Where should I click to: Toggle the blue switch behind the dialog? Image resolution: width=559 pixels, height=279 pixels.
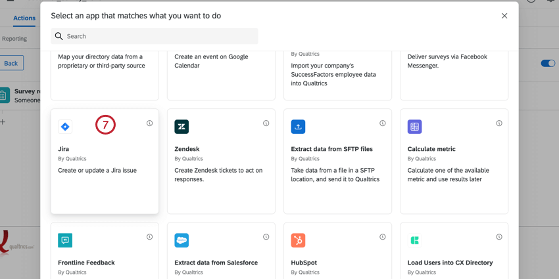[x=547, y=64]
